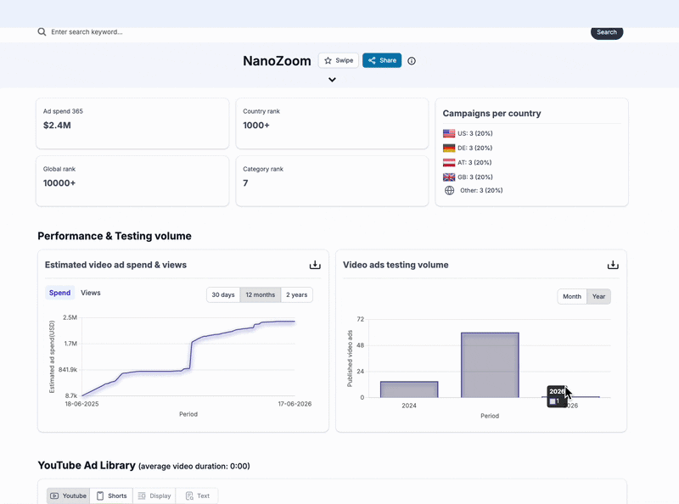
Task: Click the 17-06-2026 end date label
Action: pyautogui.click(x=295, y=404)
